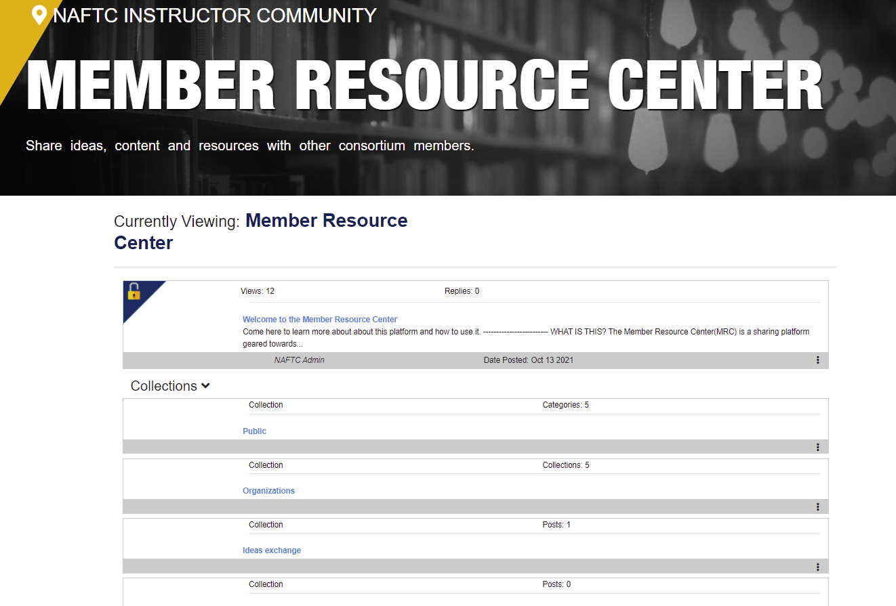Click the Date Posted: Oct 13 2021 label
This screenshot has height=606, width=896.
528,360
